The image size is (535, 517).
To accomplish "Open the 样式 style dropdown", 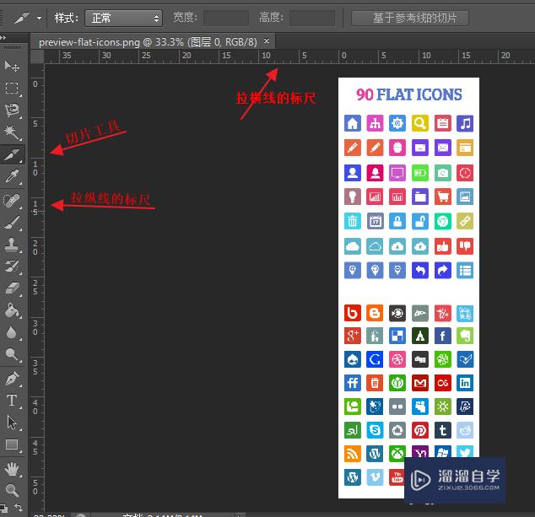I will [123, 18].
